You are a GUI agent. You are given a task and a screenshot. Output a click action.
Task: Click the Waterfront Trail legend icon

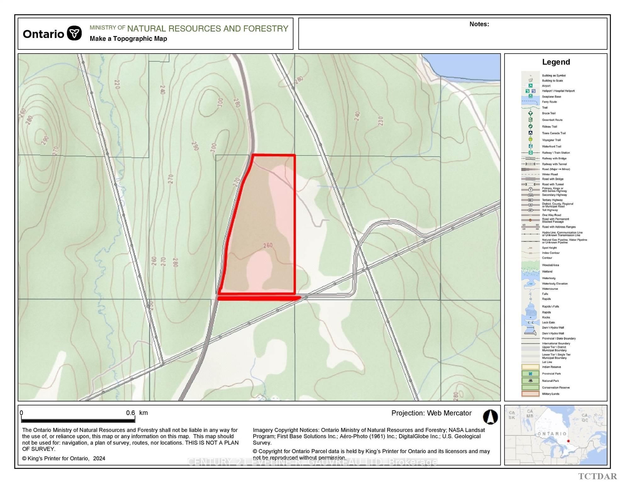[530, 146]
